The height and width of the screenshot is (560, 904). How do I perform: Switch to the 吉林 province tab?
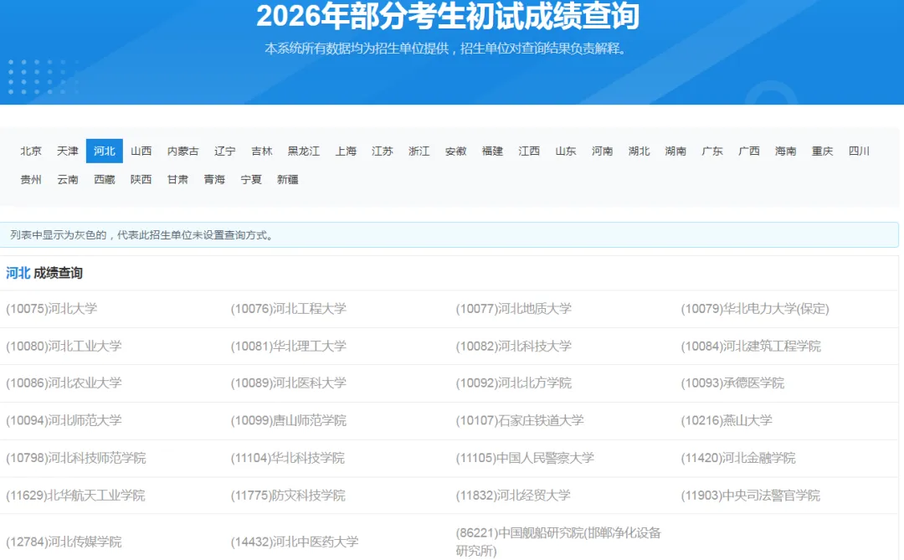click(x=262, y=152)
